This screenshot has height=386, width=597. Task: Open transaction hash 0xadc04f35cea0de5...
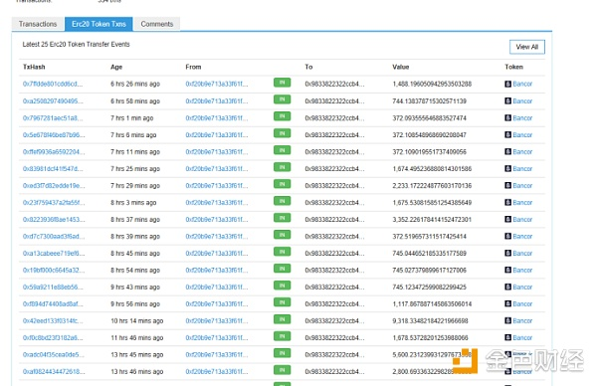tap(54, 354)
